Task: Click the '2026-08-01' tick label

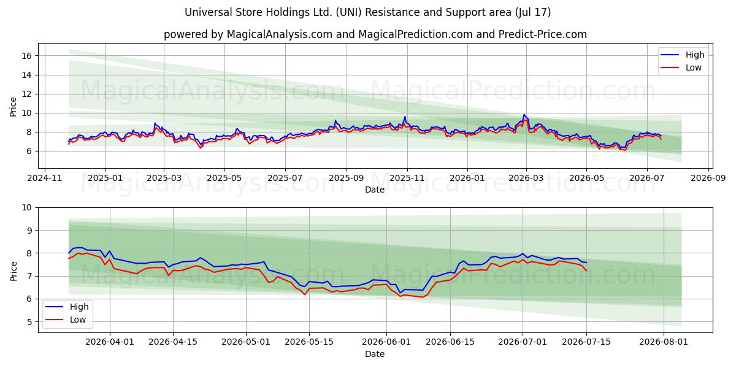Action: pyautogui.click(x=662, y=342)
